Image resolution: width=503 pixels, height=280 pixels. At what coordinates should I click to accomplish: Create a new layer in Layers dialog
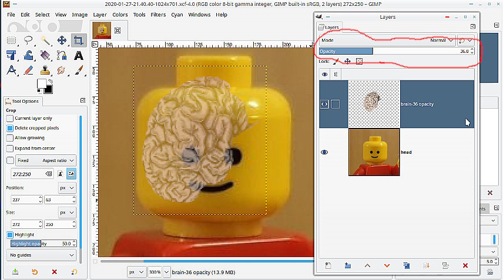[x=328, y=265]
